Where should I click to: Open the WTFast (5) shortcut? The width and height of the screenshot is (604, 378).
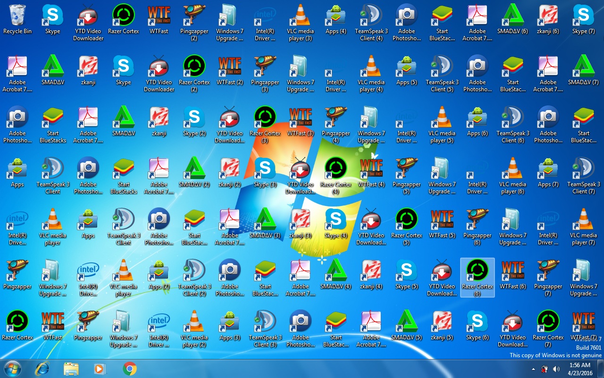442,224
